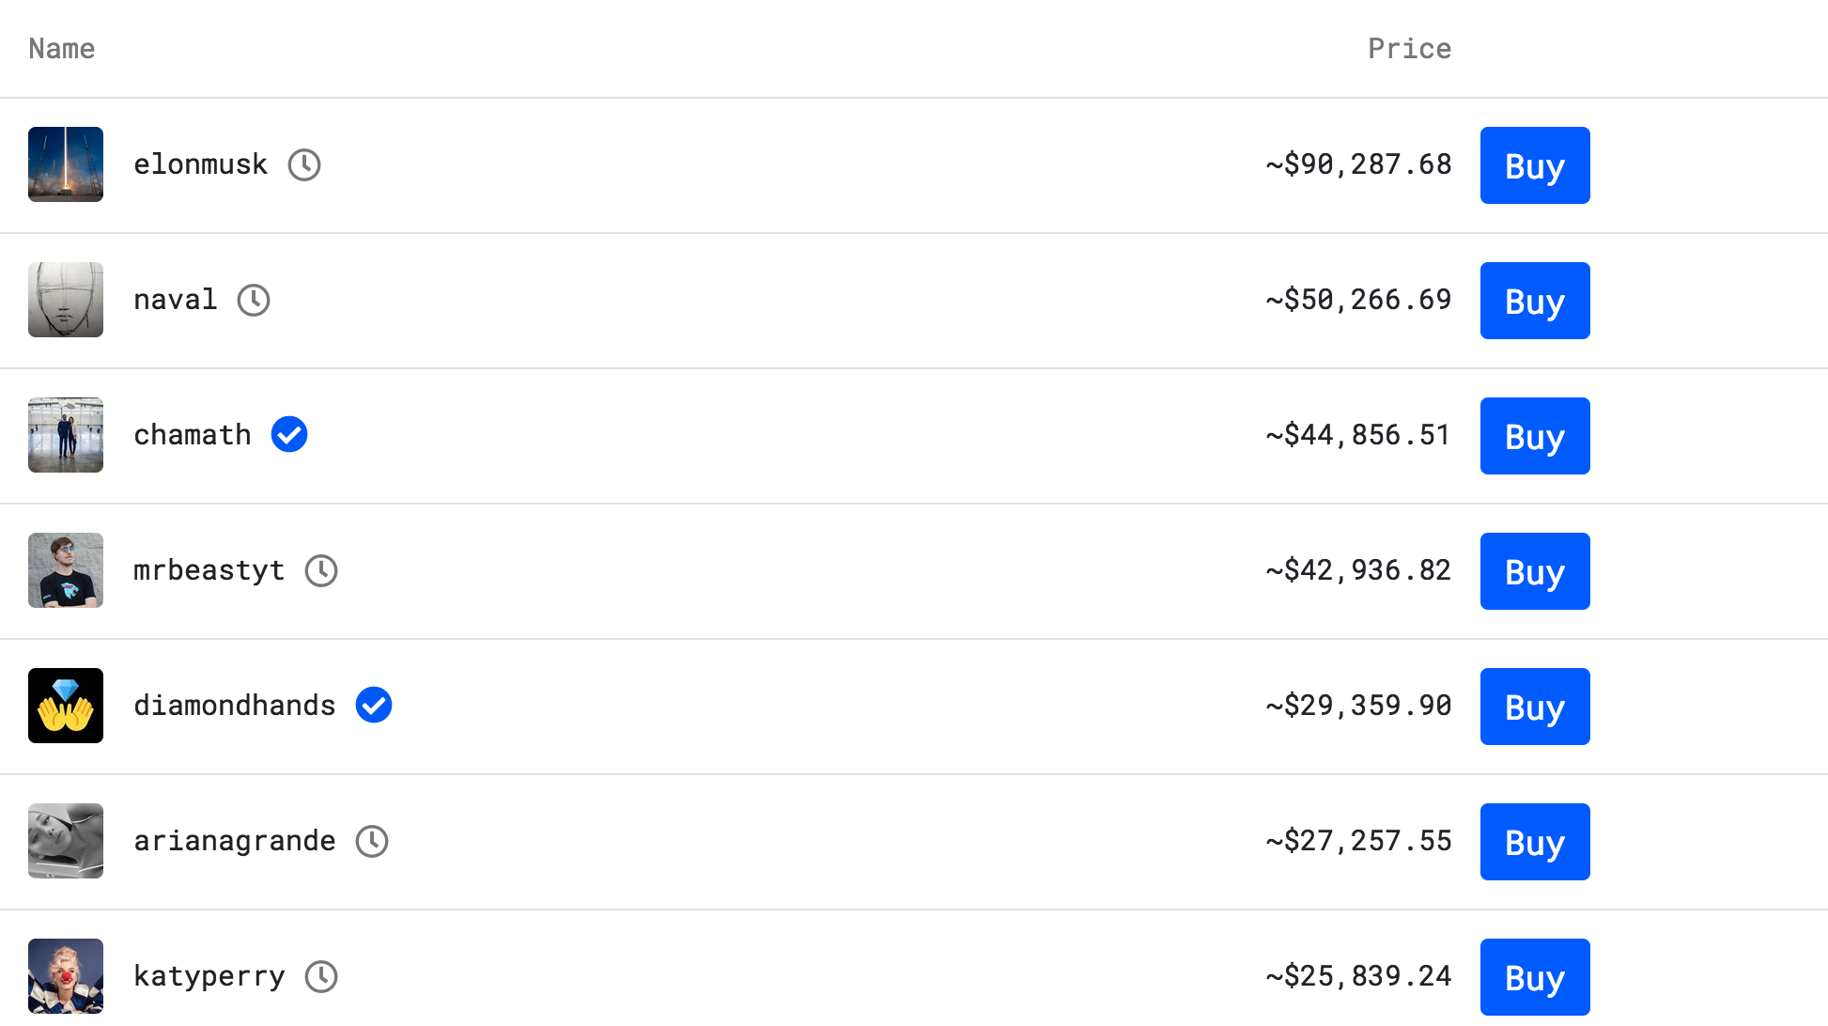
Task: Open the naval sketch profile picture
Action: (x=66, y=300)
